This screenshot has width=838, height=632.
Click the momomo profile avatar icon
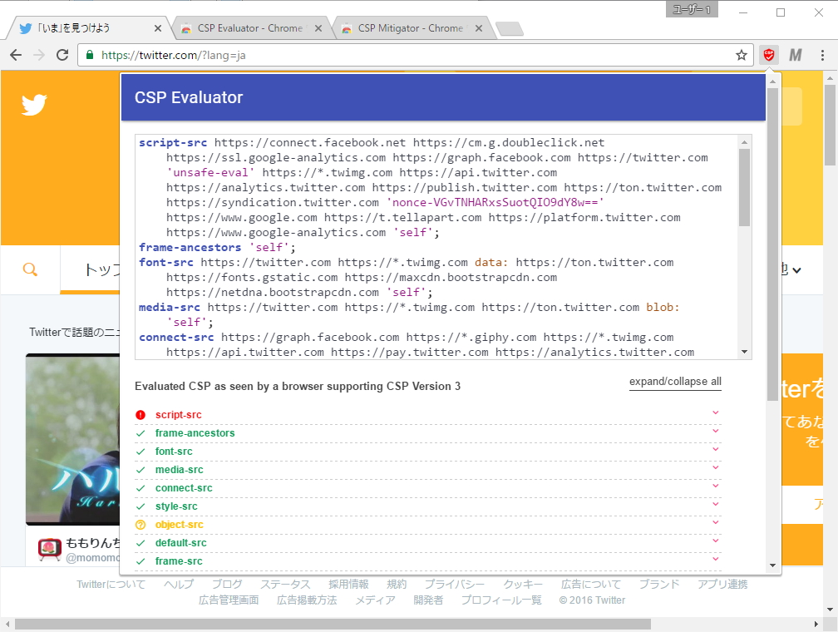pyautogui.click(x=49, y=550)
